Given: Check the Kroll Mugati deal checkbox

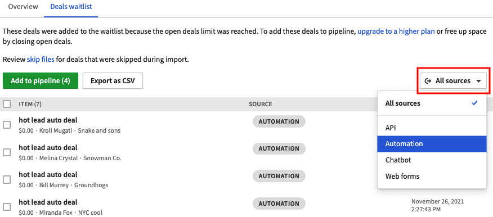Looking at the screenshot, I should point(7,125).
